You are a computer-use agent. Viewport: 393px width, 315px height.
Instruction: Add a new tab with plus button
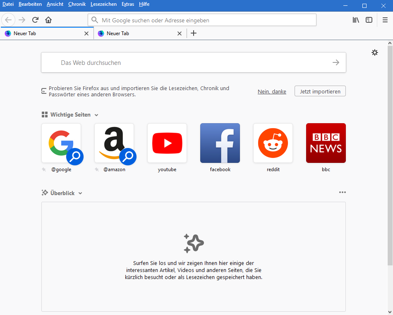[x=194, y=33]
